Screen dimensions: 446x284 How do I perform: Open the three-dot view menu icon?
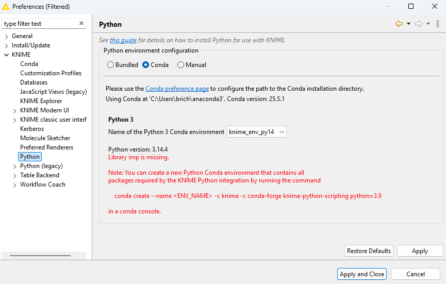[438, 24]
